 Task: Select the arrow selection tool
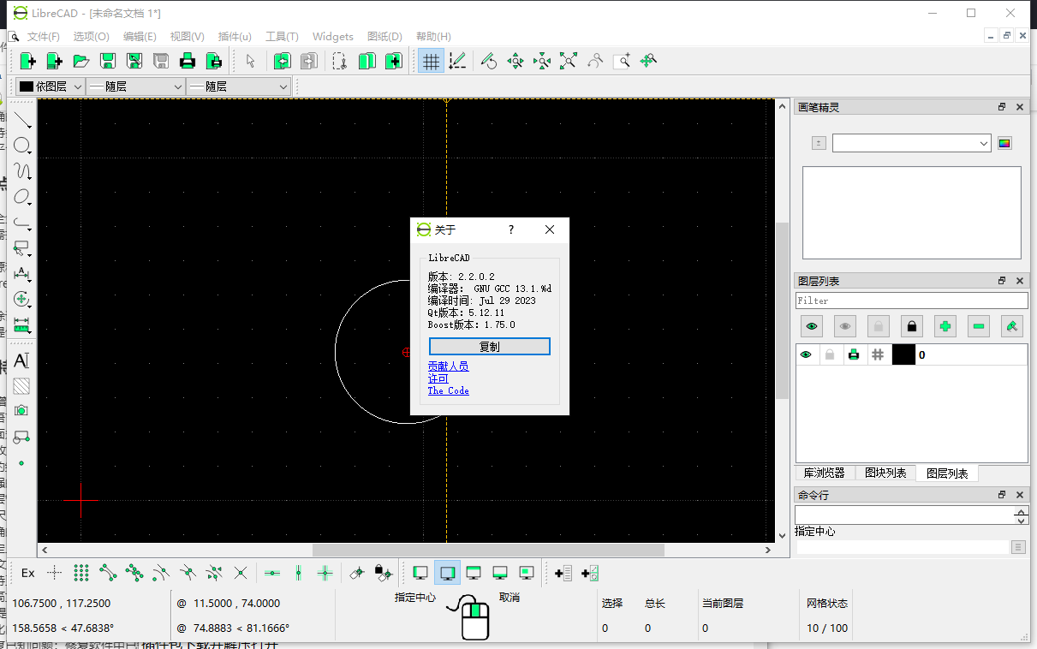[x=250, y=61]
